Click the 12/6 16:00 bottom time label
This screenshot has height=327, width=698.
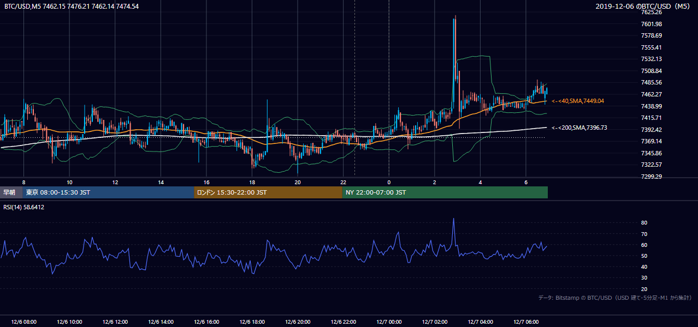pos(206,322)
